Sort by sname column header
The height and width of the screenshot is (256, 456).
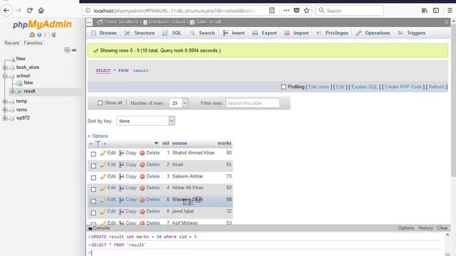180,144
